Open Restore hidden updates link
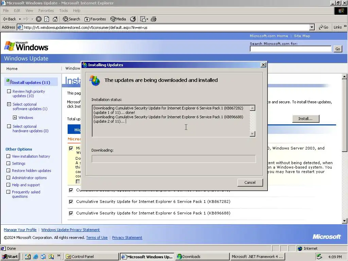This screenshot has height=261, width=348. click(32, 171)
